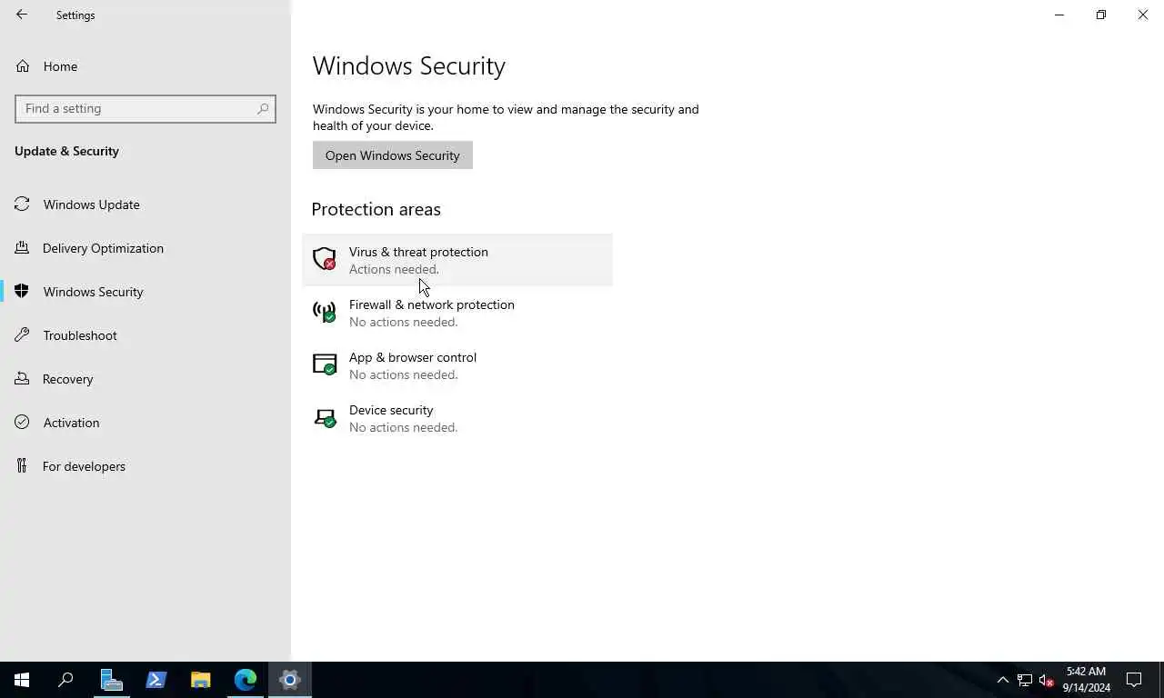The width and height of the screenshot is (1164, 698).
Task: Click the Device security laptop icon
Action: (x=325, y=418)
